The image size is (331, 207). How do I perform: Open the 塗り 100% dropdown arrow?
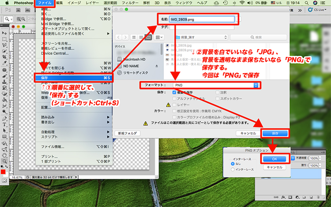(320, 166)
